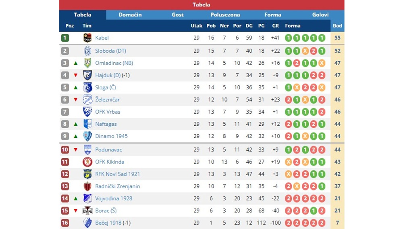403x229 pixels.
Task: Select the Polusezona tab
Action: 225,15
